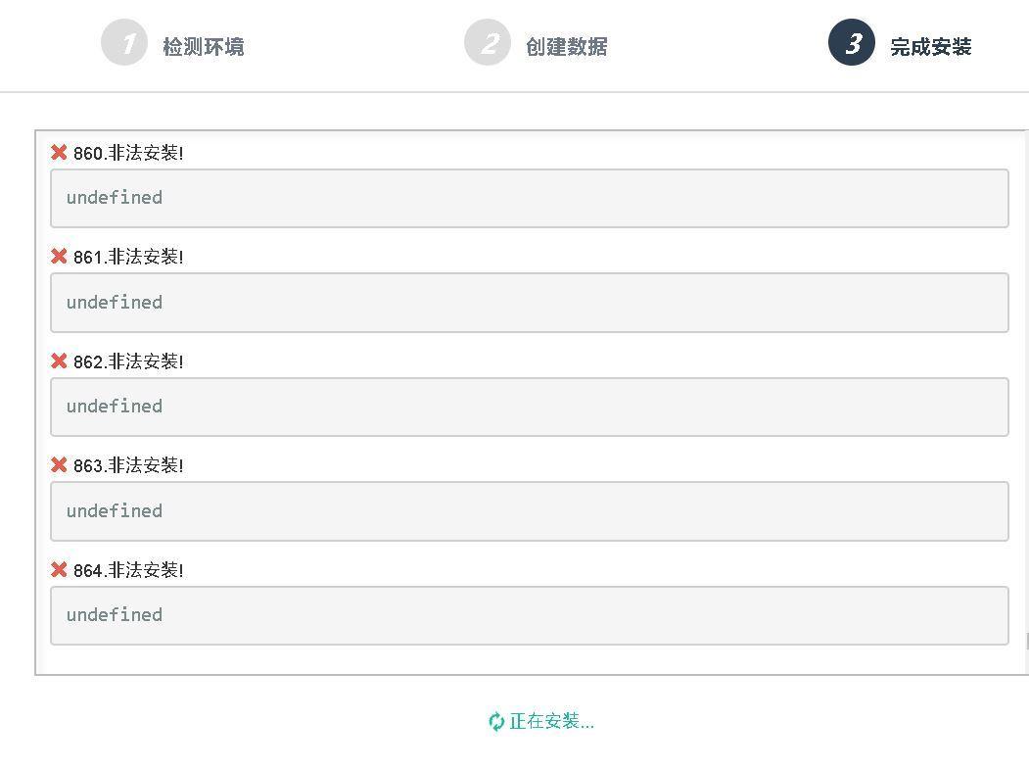Click the 860.非法安装! error message

(x=128, y=153)
